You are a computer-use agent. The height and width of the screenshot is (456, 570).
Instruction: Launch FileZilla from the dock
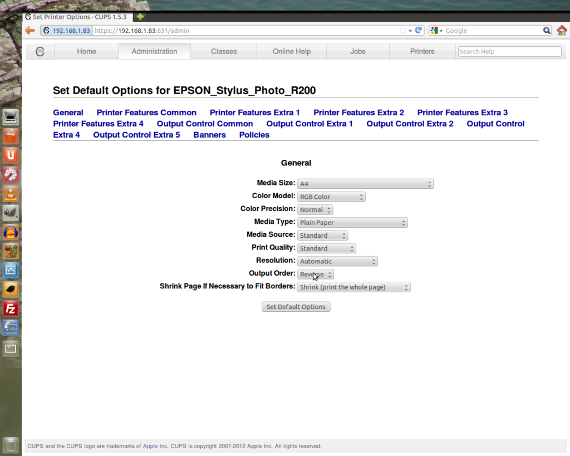tap(11, 309)
